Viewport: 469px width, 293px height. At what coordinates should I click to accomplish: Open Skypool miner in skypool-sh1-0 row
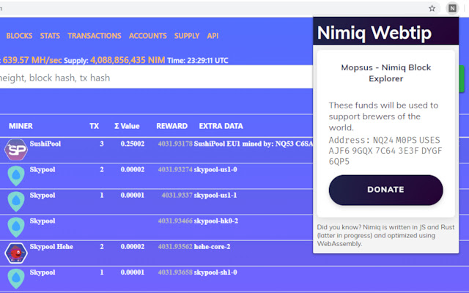click(43, 272)
